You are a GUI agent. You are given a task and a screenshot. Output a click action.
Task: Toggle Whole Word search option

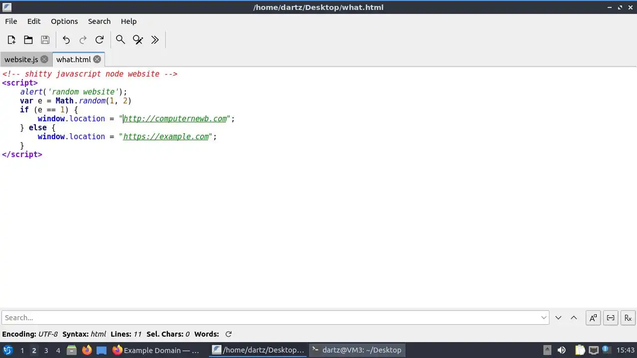coord(611,318)
